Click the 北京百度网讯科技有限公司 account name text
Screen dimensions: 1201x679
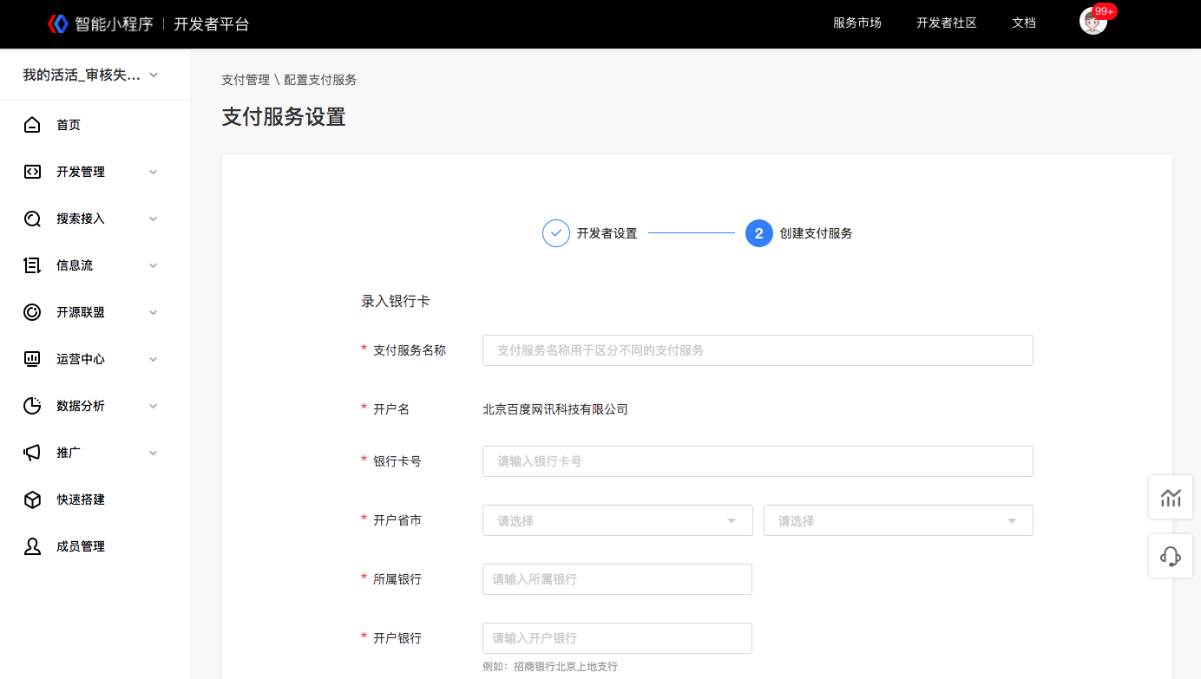point(555,409)
